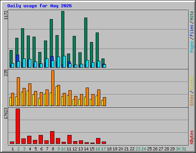Click the Visits legend label
The height and width of the screenshot is (153, 196).
(x=191, y=83)
